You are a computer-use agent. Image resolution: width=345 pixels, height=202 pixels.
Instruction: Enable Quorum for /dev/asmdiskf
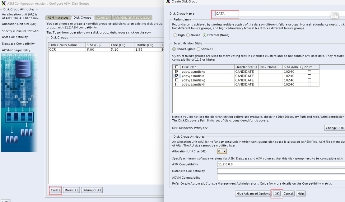309,76
